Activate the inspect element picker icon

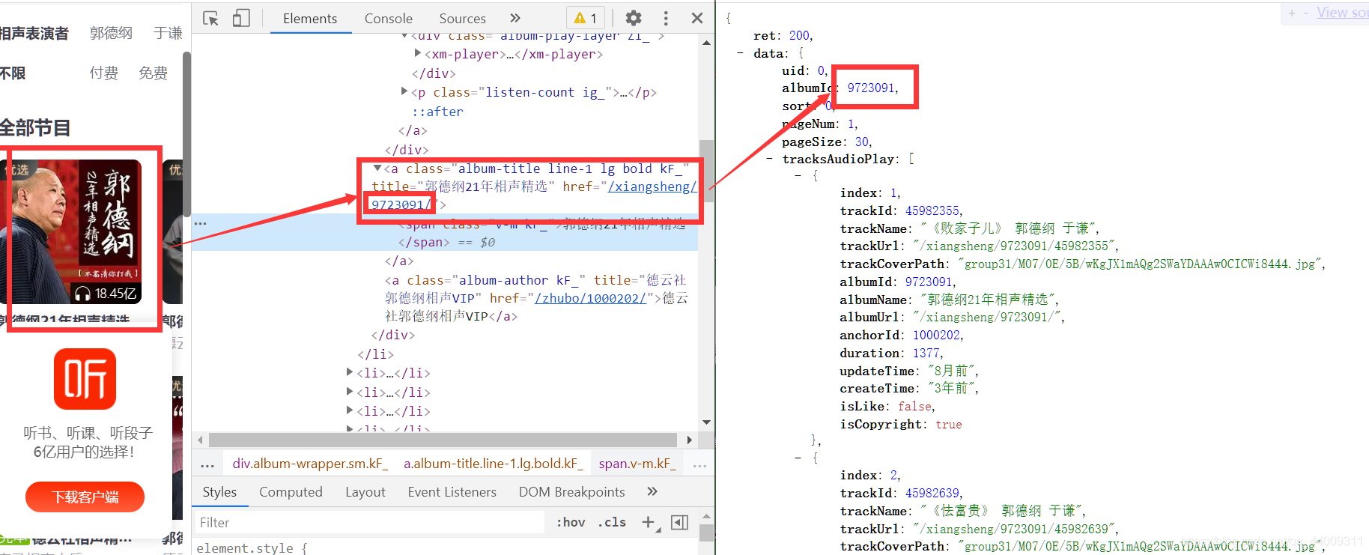[210, 18]
